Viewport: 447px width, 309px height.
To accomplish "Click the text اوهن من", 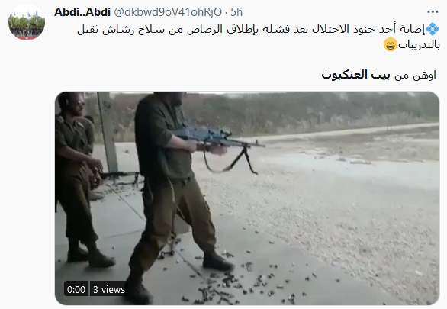I will (x=415, y=75).
